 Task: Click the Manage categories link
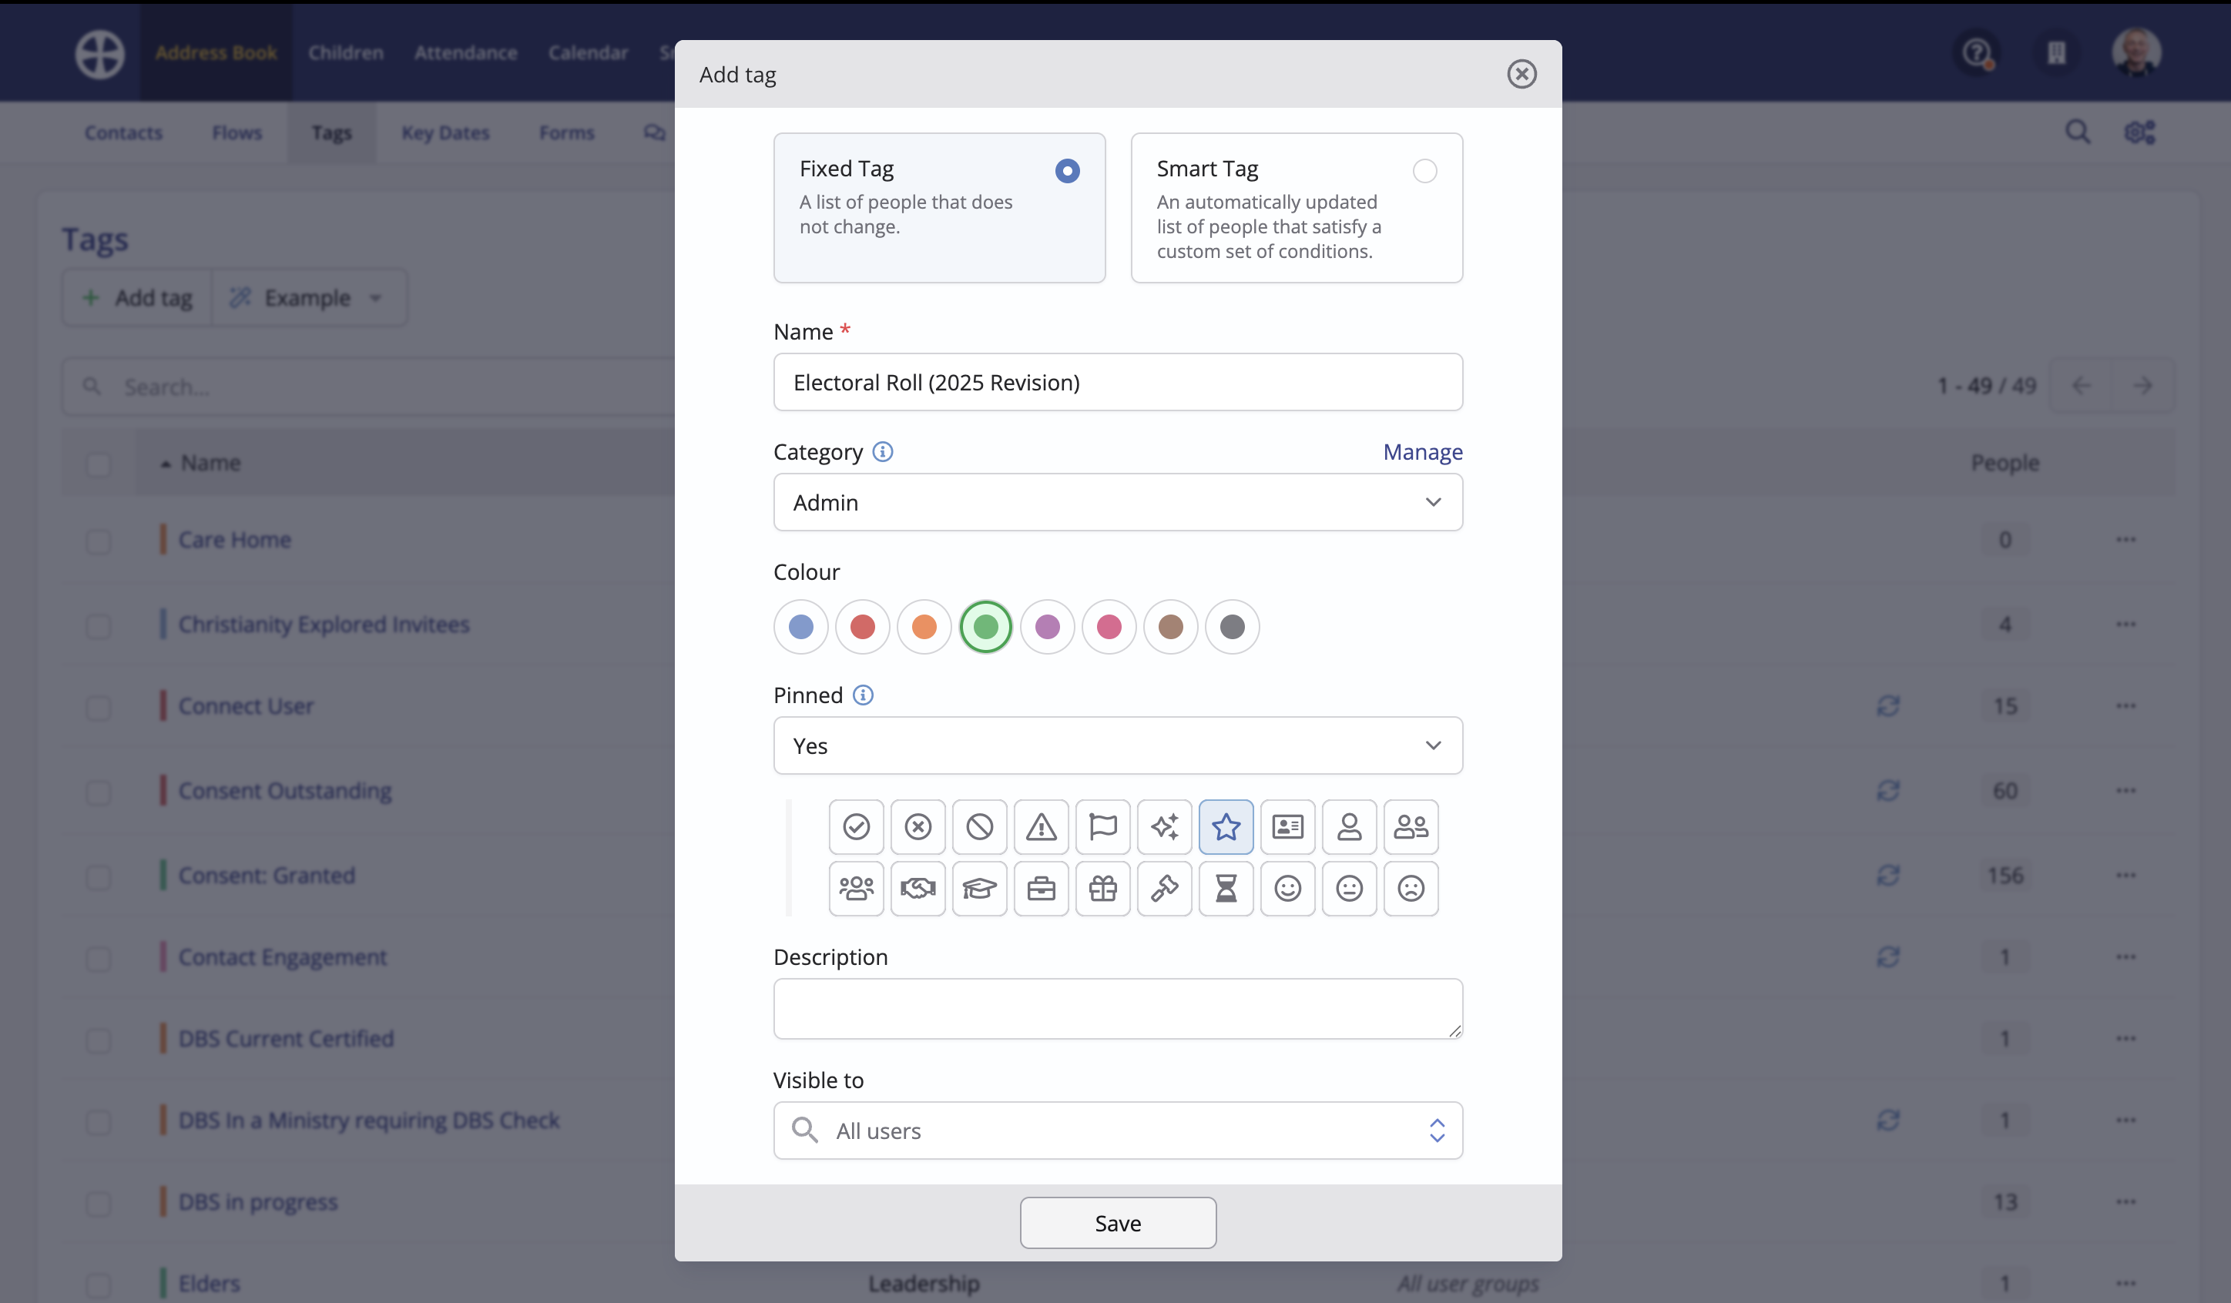pyautogui.click(x=1423, y=451)
